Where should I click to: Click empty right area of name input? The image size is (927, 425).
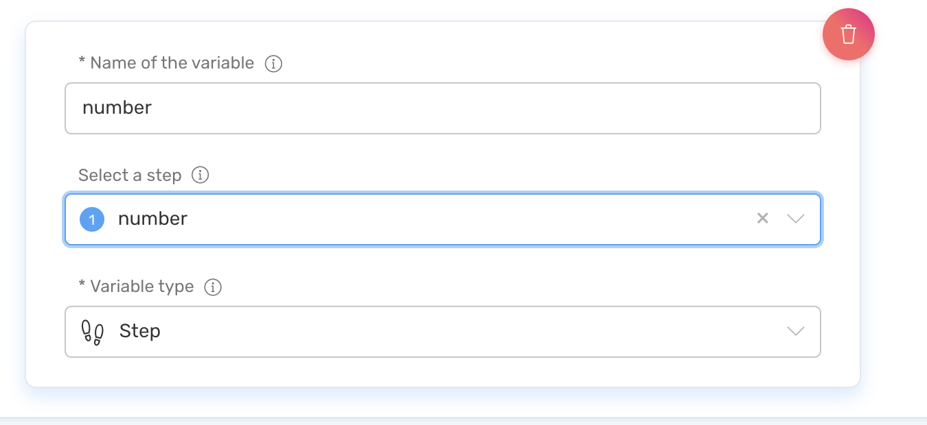click(687, 108)
